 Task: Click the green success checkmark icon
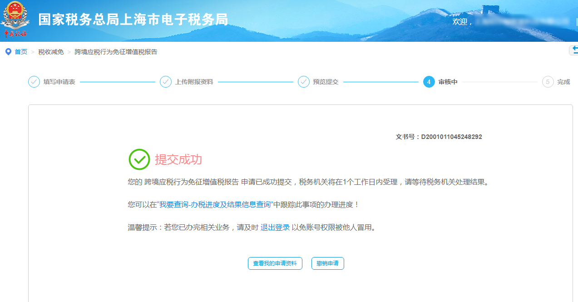pos(139,159)
